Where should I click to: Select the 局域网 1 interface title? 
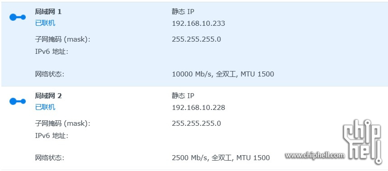(x=48, y=12)
